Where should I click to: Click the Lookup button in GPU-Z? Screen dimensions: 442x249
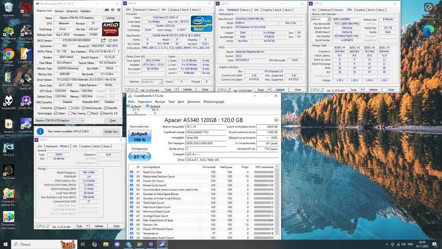[110, 18]
